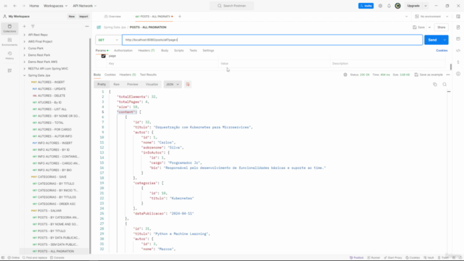This screenshot has height=261, width=464.
Task: Click the New button in workspace
Action: point(72,17)
